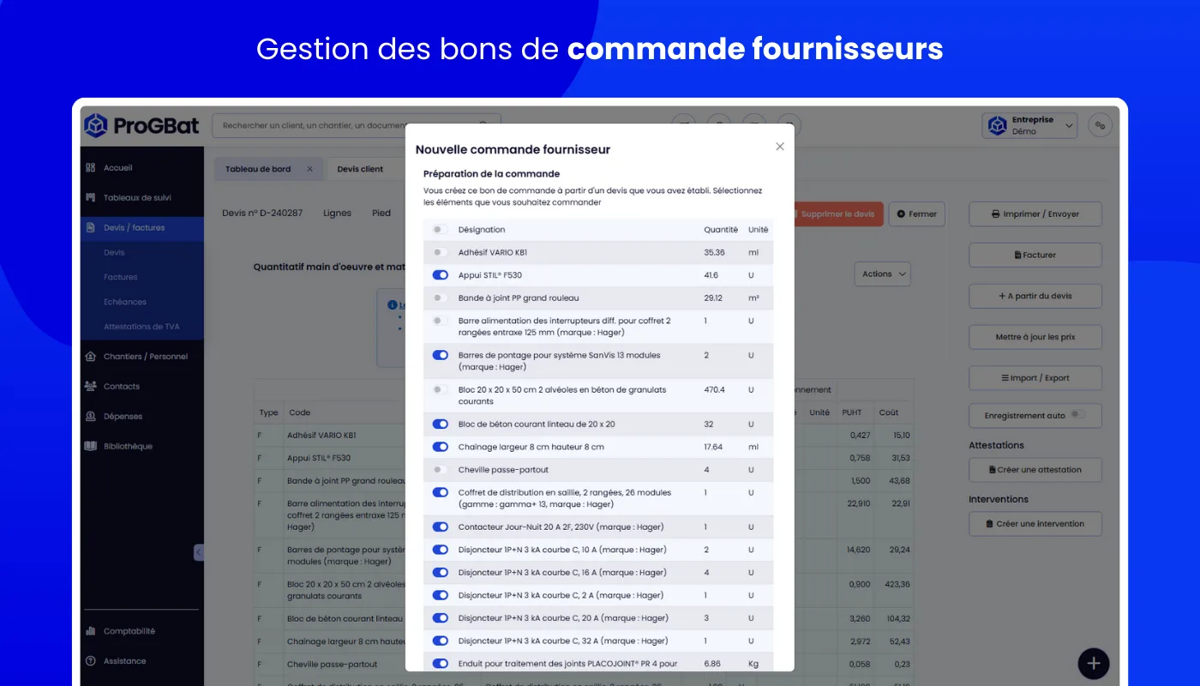Disable the Barres de pontage SanVis switch
The image size is (1200, 686).
[441, 355]
